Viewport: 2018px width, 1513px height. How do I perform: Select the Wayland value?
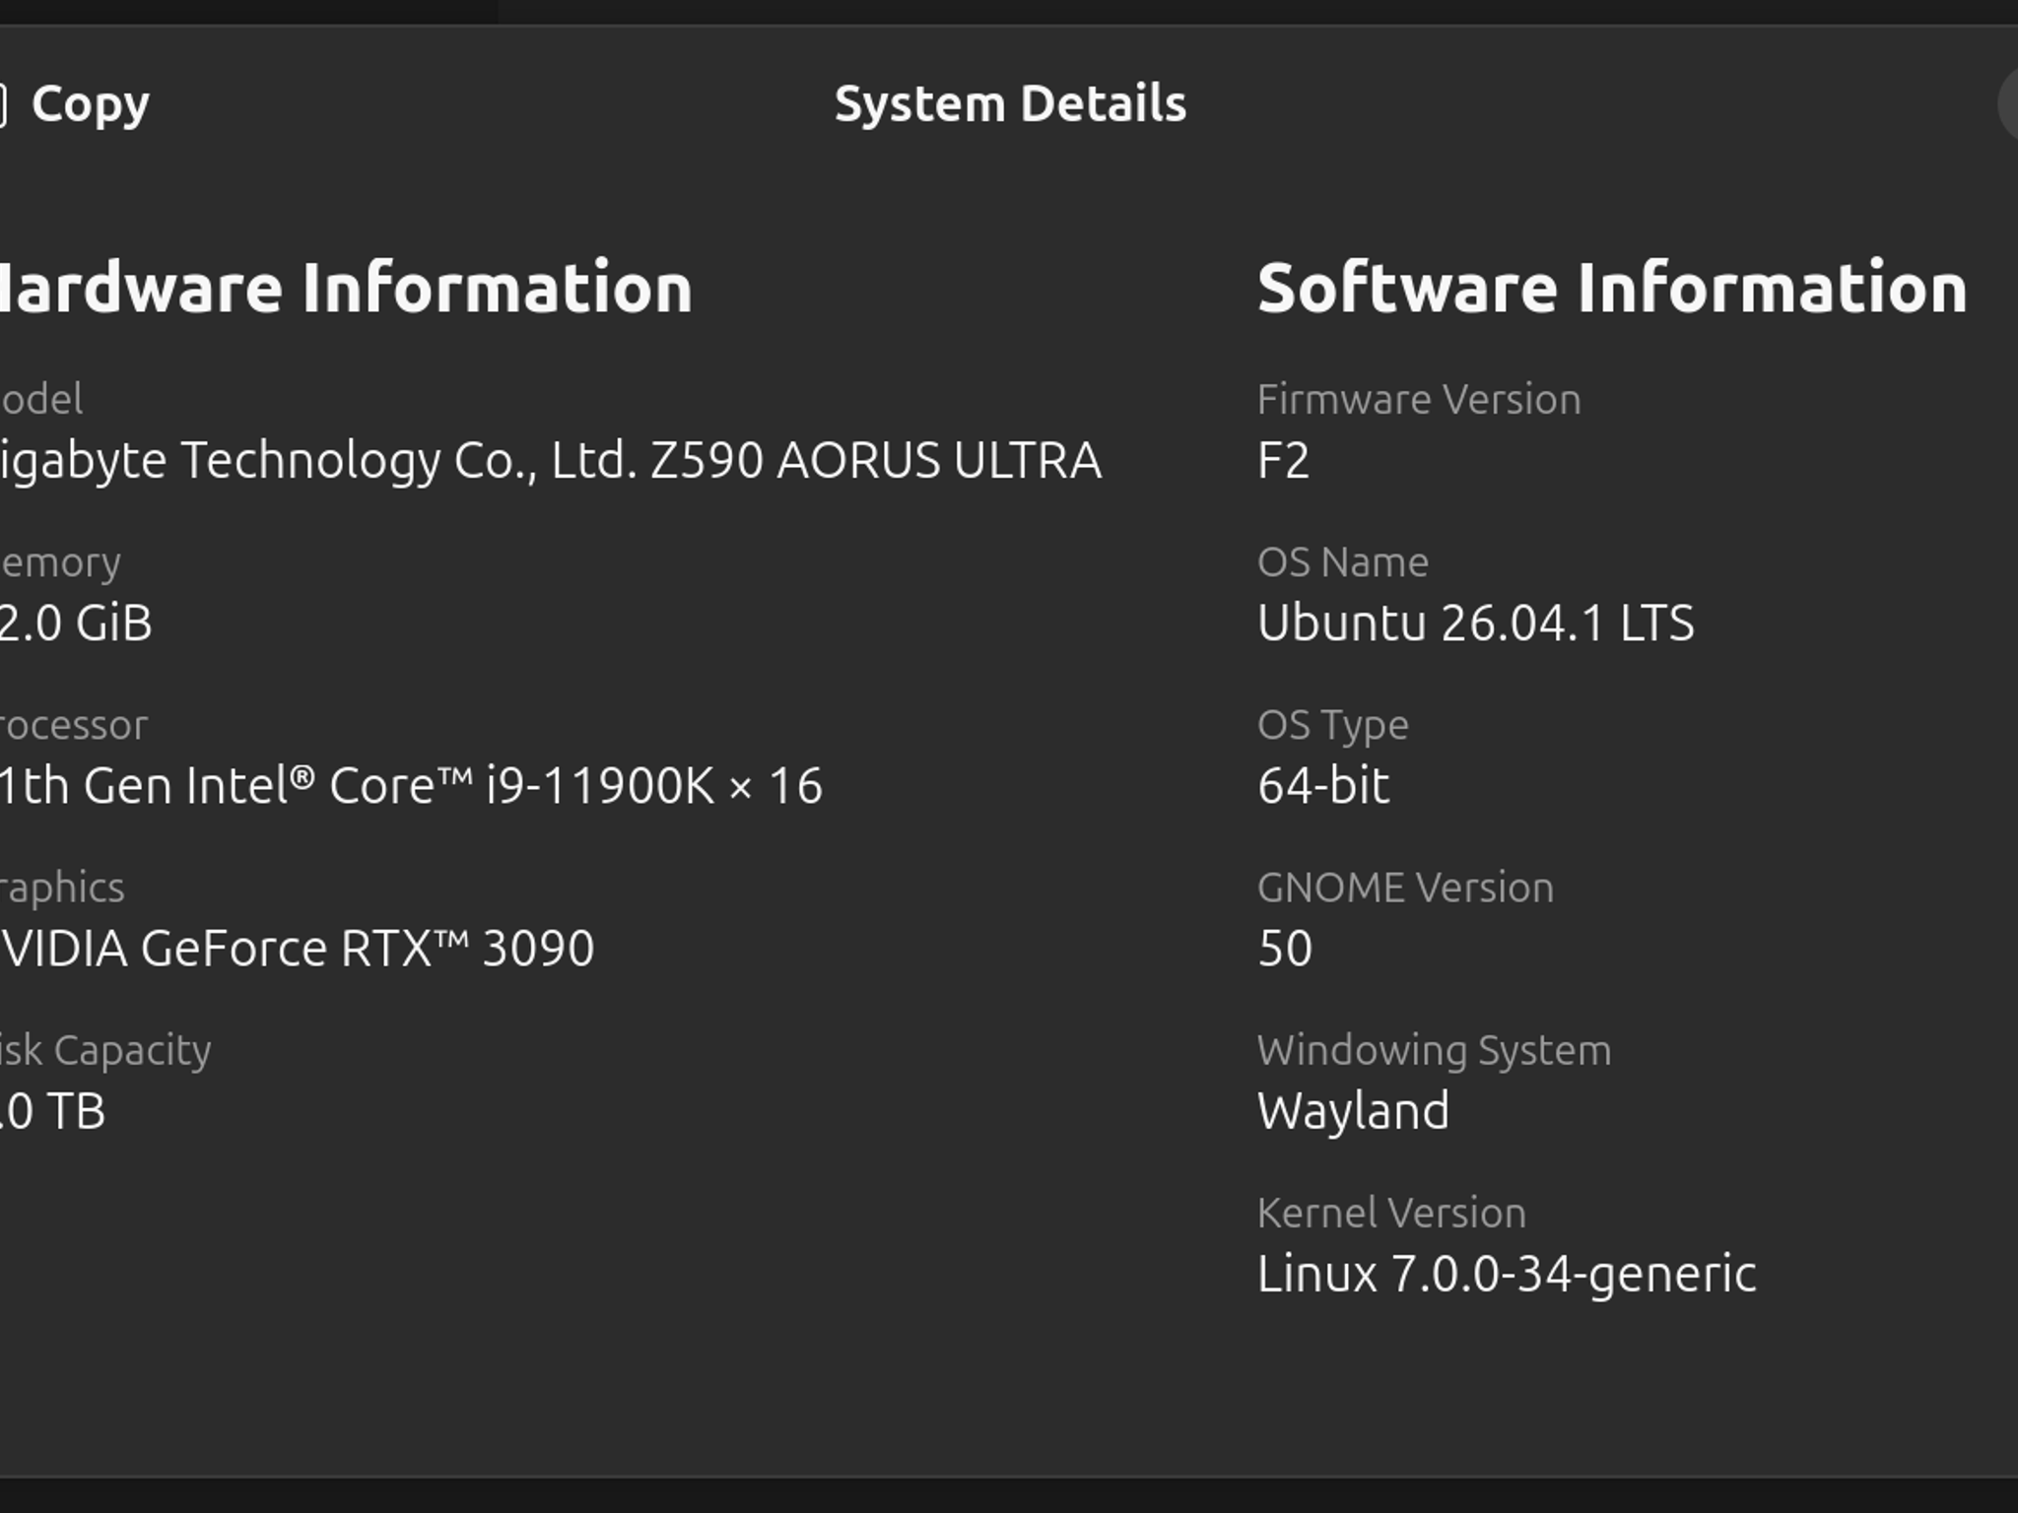point(1353,1112)
